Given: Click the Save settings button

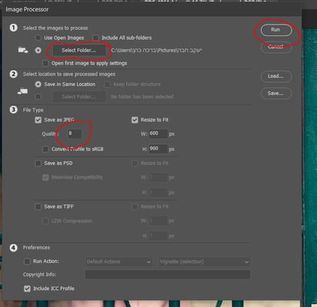Looking at the screenshot, I should 276,94.
